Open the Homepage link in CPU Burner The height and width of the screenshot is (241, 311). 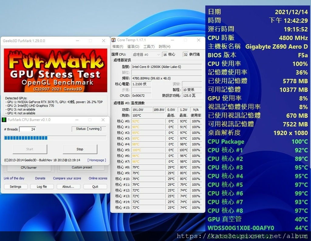(97, 160)
